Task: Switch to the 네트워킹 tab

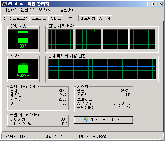Action: point(88,18)
